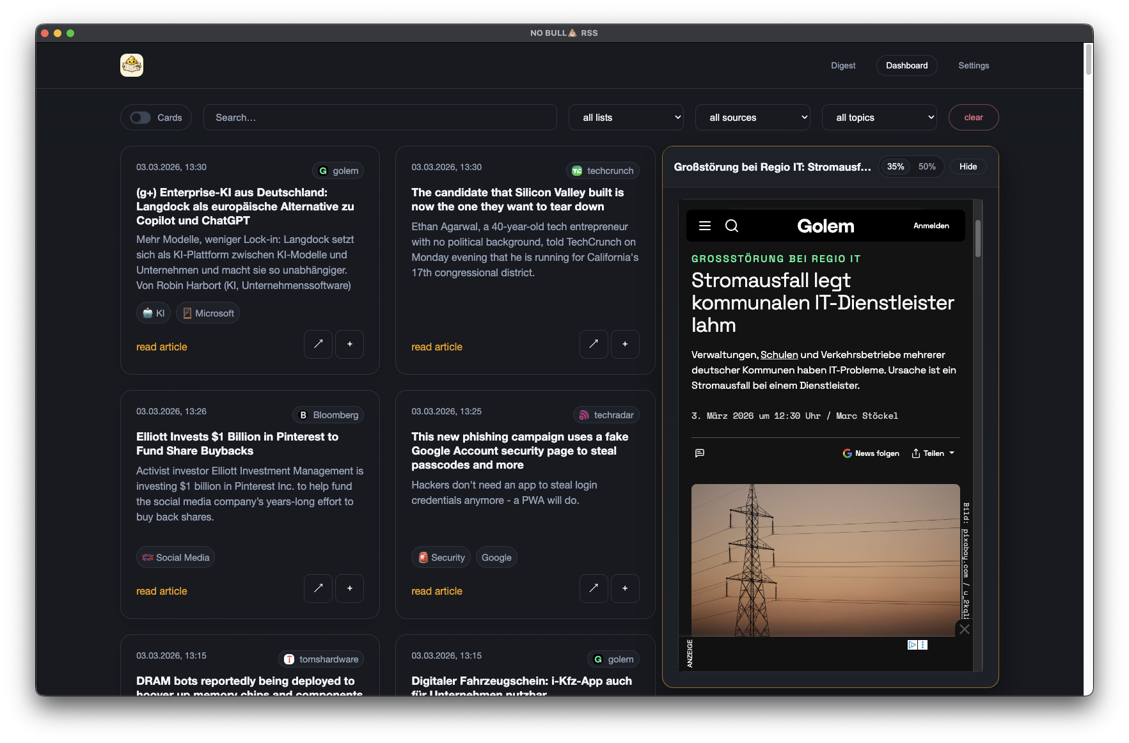Filter by the Google topic tag

pos(496,558)
